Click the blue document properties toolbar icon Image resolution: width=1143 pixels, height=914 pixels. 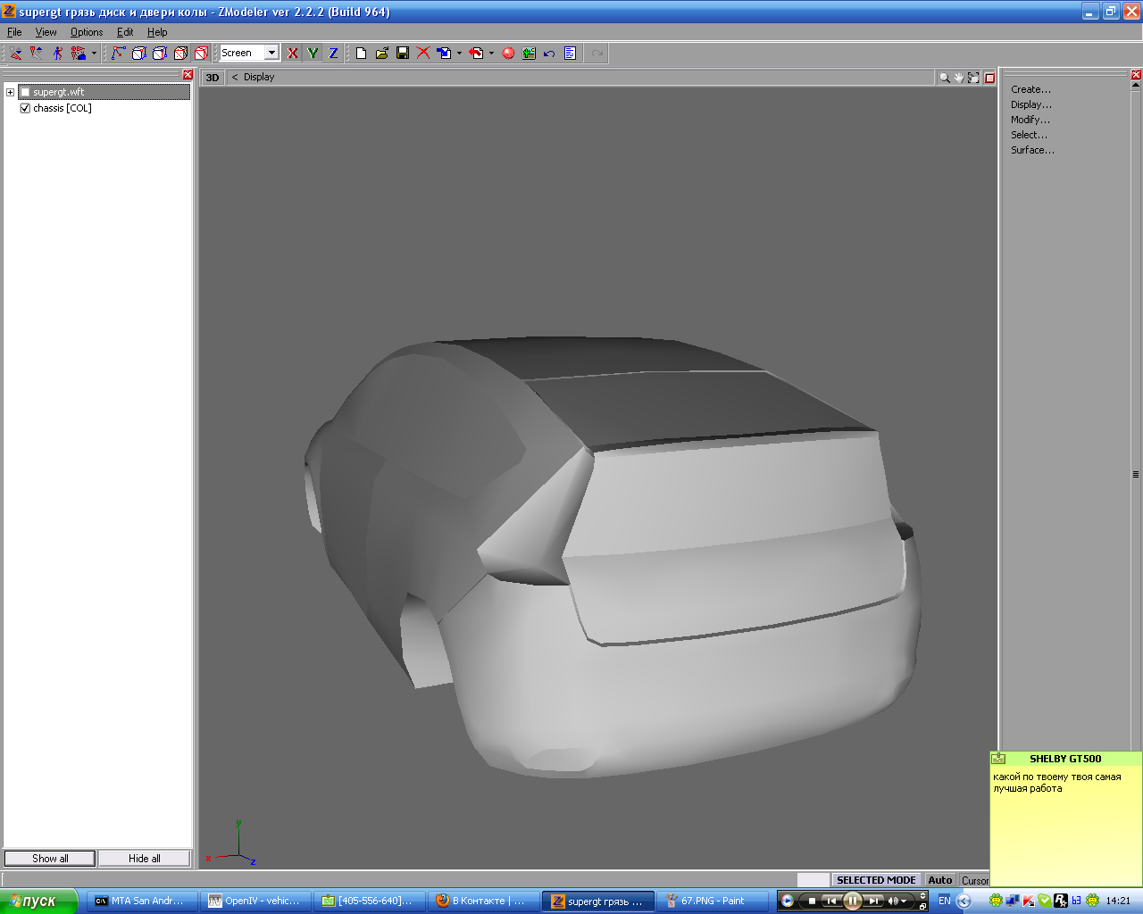[x=570, y=54]
